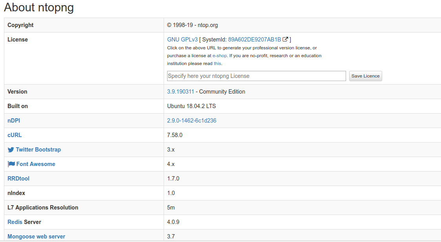Open the GNU GPLv3 license link
Image resolution: width=441 pixels, height=242 pixels.
pyautogui.click(x=182, y=40)
